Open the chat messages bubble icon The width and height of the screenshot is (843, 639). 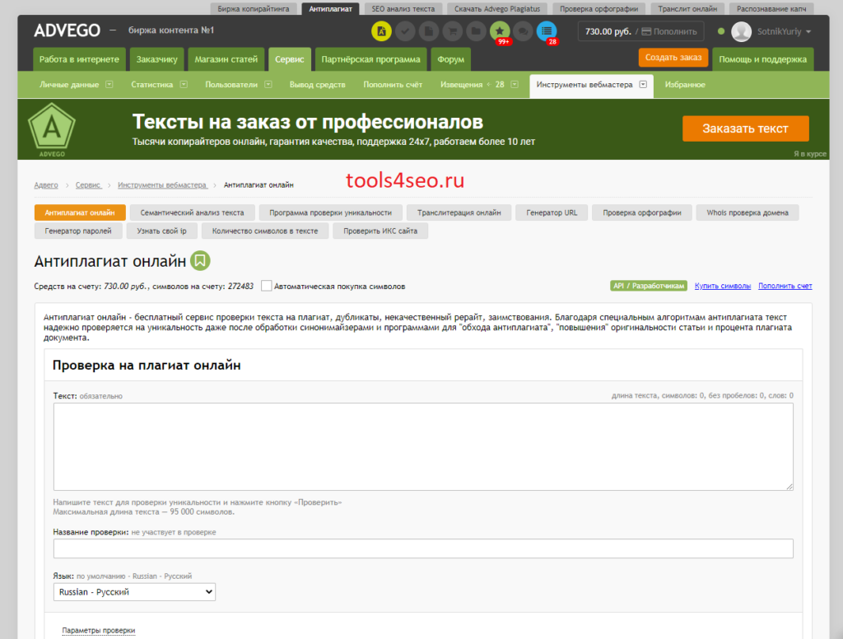click(523, 31)
